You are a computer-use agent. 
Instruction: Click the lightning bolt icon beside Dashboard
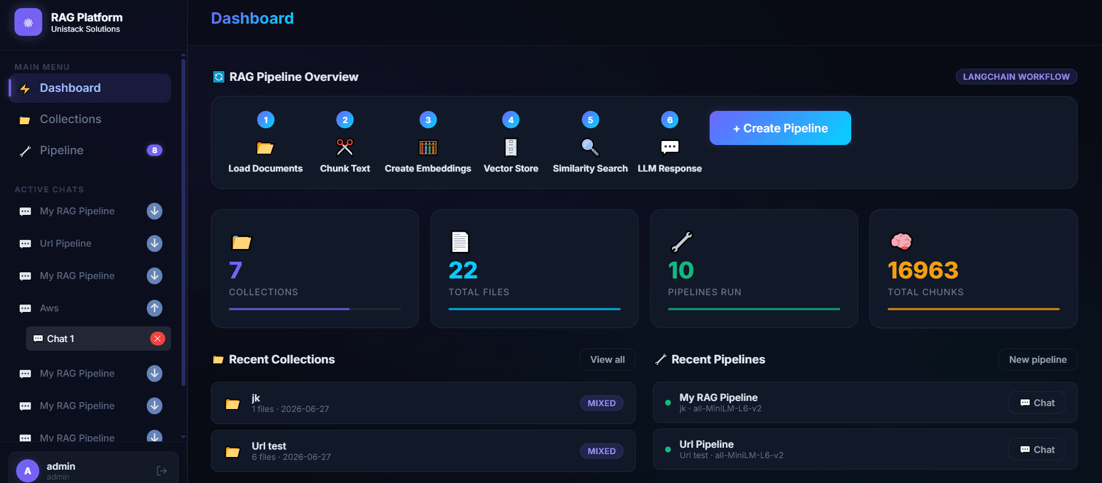(25, 88)
